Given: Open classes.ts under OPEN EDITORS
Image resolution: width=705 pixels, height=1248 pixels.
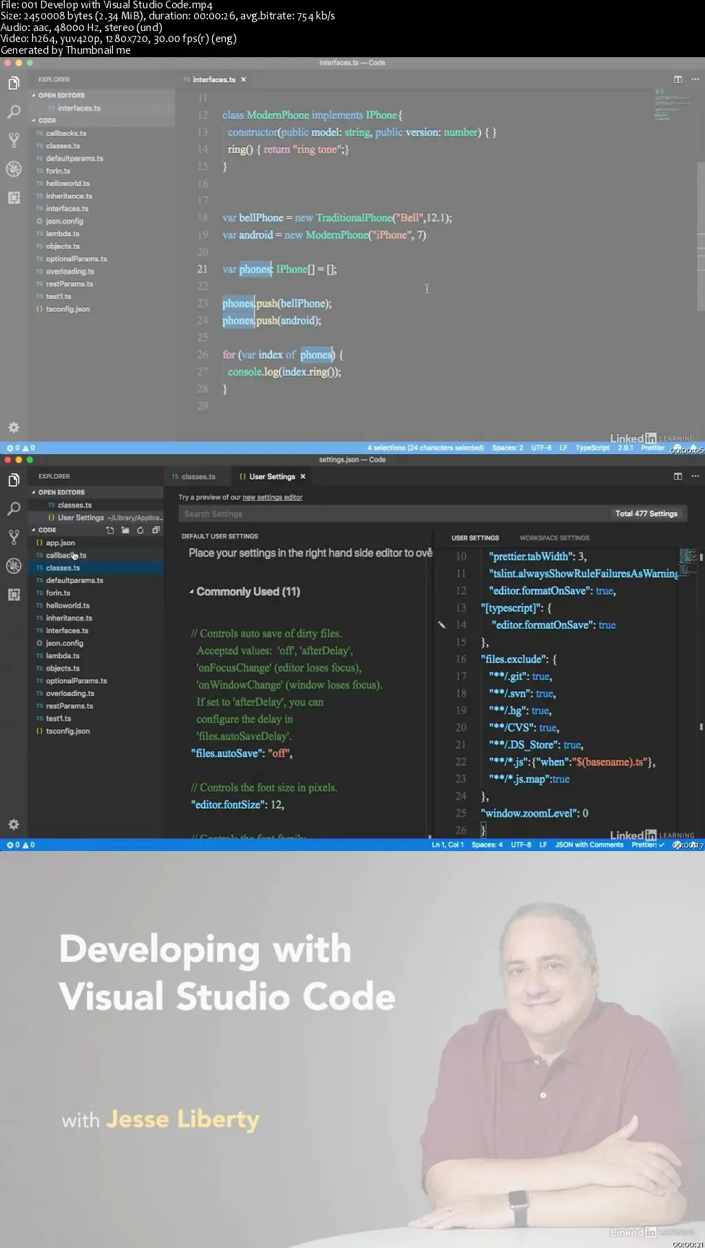Looking at the screenshot, I should [74, 505].
